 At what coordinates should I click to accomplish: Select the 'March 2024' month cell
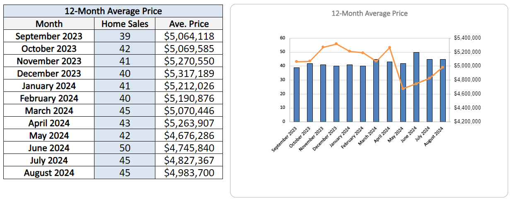pyautogui.click(x=49, y=110)
